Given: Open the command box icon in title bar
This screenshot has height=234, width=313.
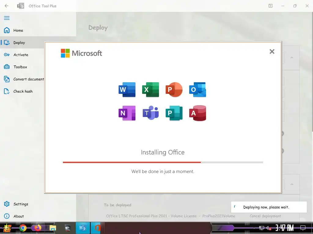Looking at the screenshot, I should (271, 6).
